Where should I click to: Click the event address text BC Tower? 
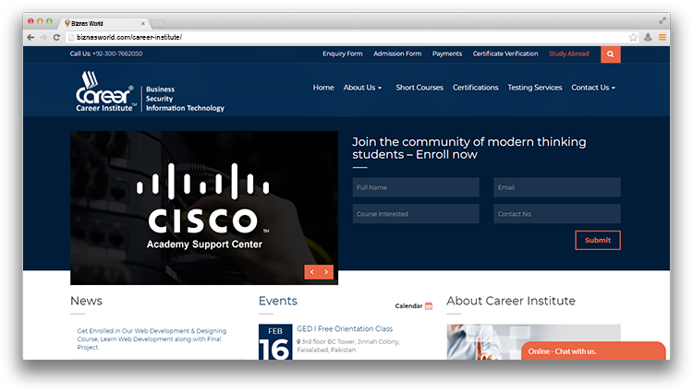(348, 346)
